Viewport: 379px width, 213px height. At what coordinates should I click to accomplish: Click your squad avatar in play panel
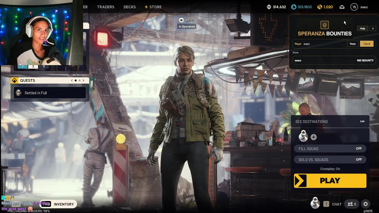(x=303, y=136)
